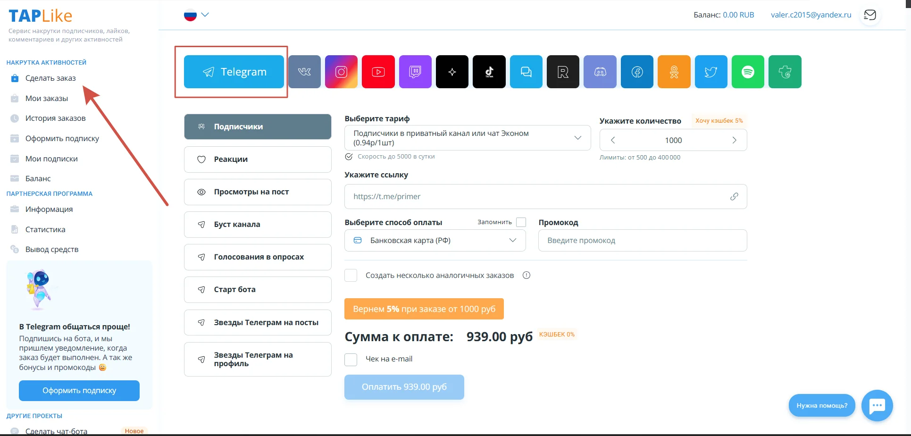The height and width of the screenshot is (436, 911).
Task: Click the "Оплатить 939.00 руб" button
Action: coord(404,387)
